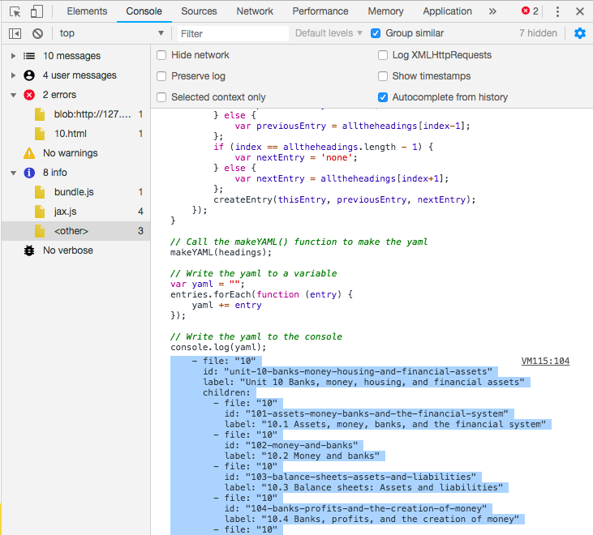
Task: Open the top context dropdown
Action: click(111, 33)
